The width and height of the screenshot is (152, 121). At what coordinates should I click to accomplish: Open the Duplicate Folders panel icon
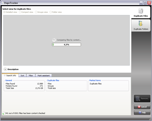[x=141, y=23]
